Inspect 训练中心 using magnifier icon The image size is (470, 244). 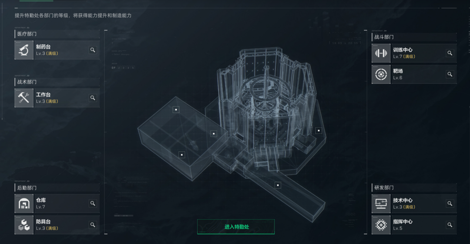pos(450,53)
